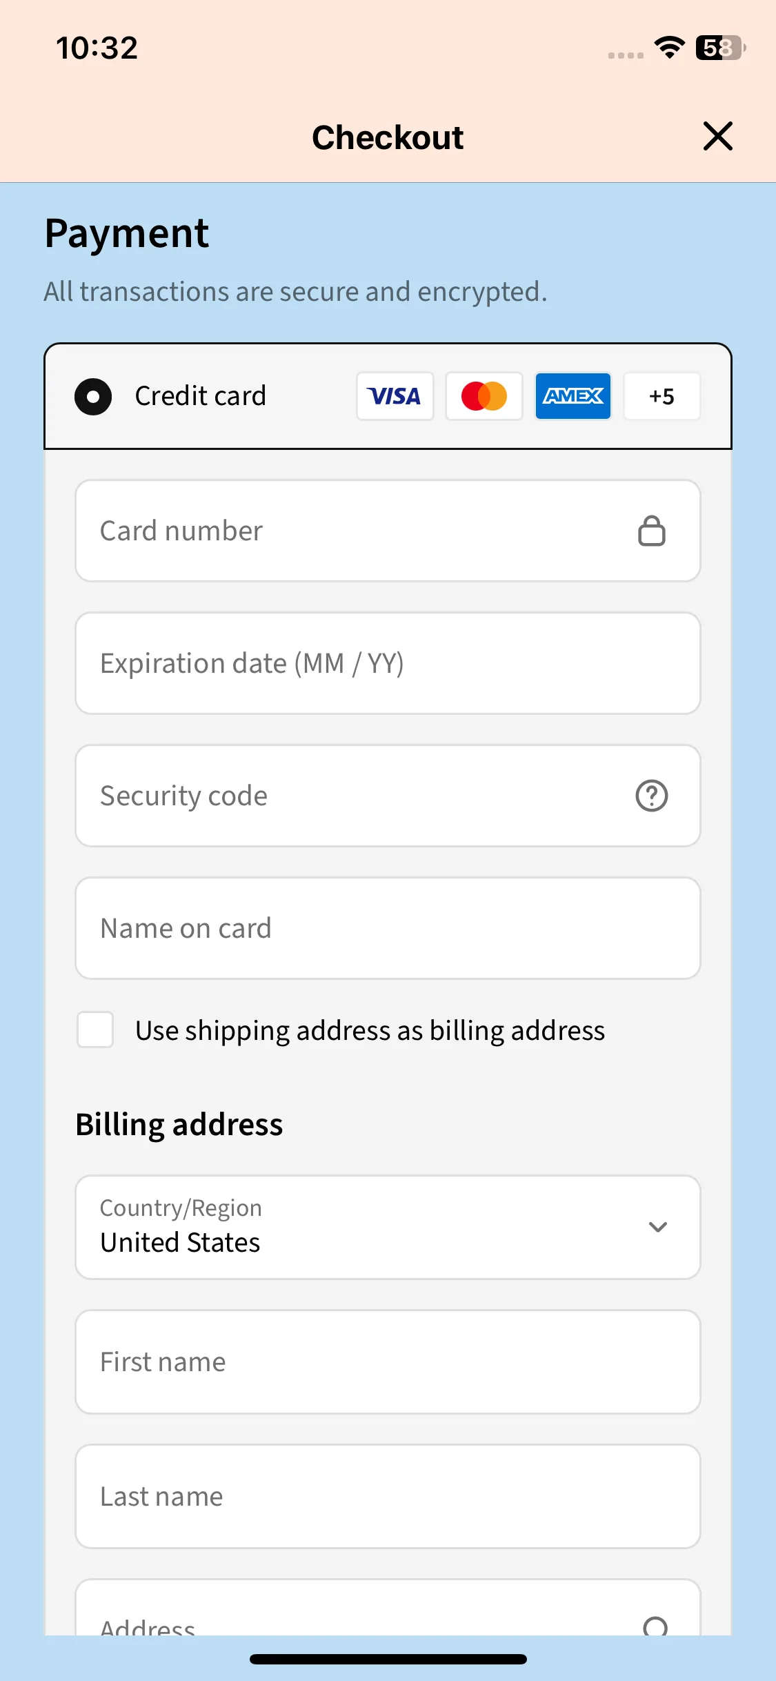Show the +5 additional card types
This screenshot has height=1681, width=776.
661,396
